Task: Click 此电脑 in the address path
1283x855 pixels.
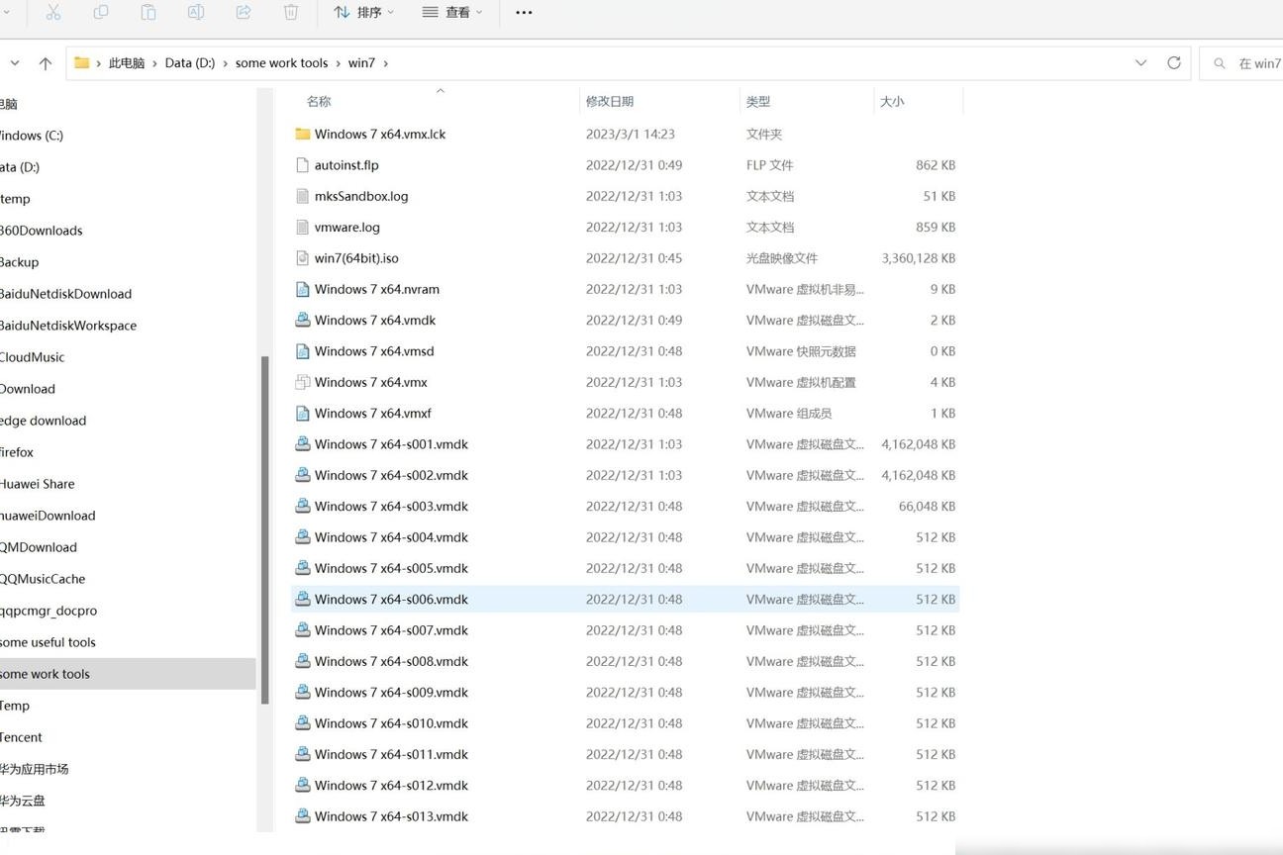Action: tap(127, 62)
